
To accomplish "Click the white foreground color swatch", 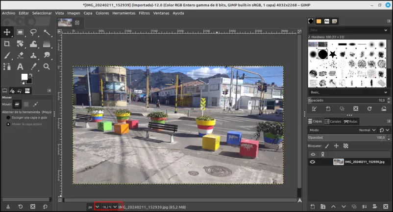I will tap(24, 77).
